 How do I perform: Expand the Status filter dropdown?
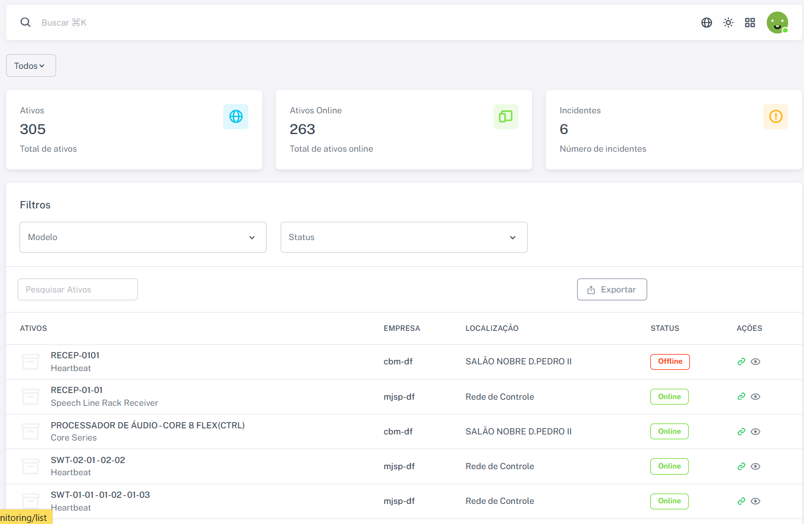(x=404, y=237)
